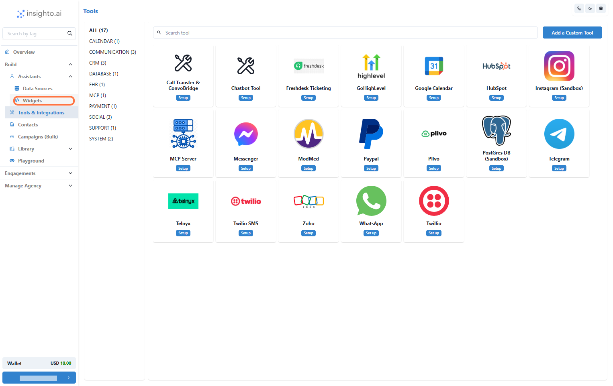The height and width of the screenshot is (386, 613).
Task: Click Setup under Telegram
Action: (559, 169)
